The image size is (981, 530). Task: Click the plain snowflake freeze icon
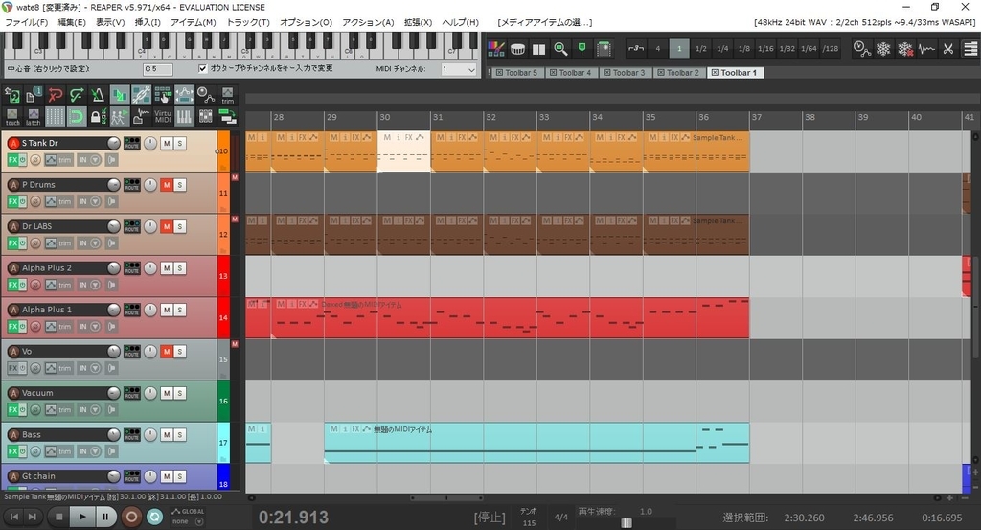883,49
